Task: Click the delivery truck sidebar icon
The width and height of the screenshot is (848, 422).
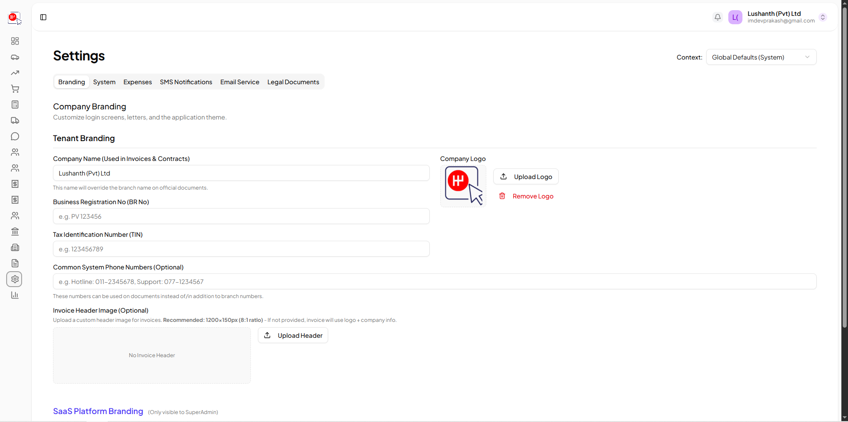Action: click(x=15, y=120)
